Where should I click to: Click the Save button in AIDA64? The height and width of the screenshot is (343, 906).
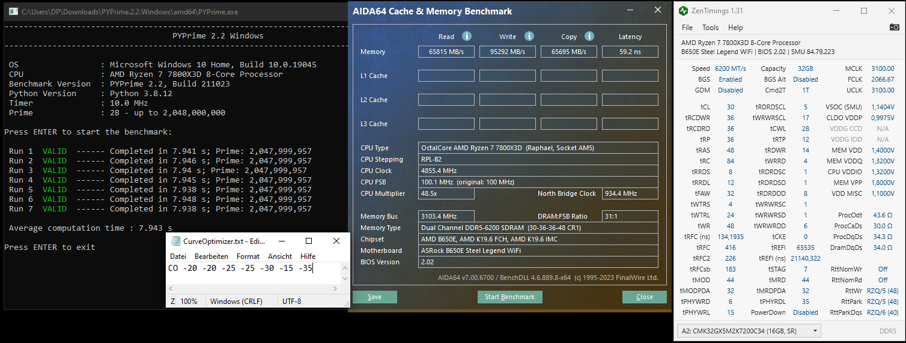[x=374, y=297]
